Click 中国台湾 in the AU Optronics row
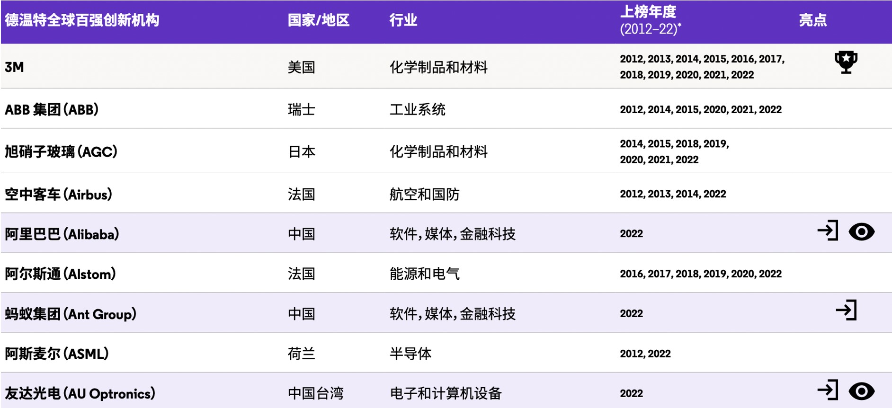The height and width of the screenshot is (408, 892). click(x=316, y=394)
